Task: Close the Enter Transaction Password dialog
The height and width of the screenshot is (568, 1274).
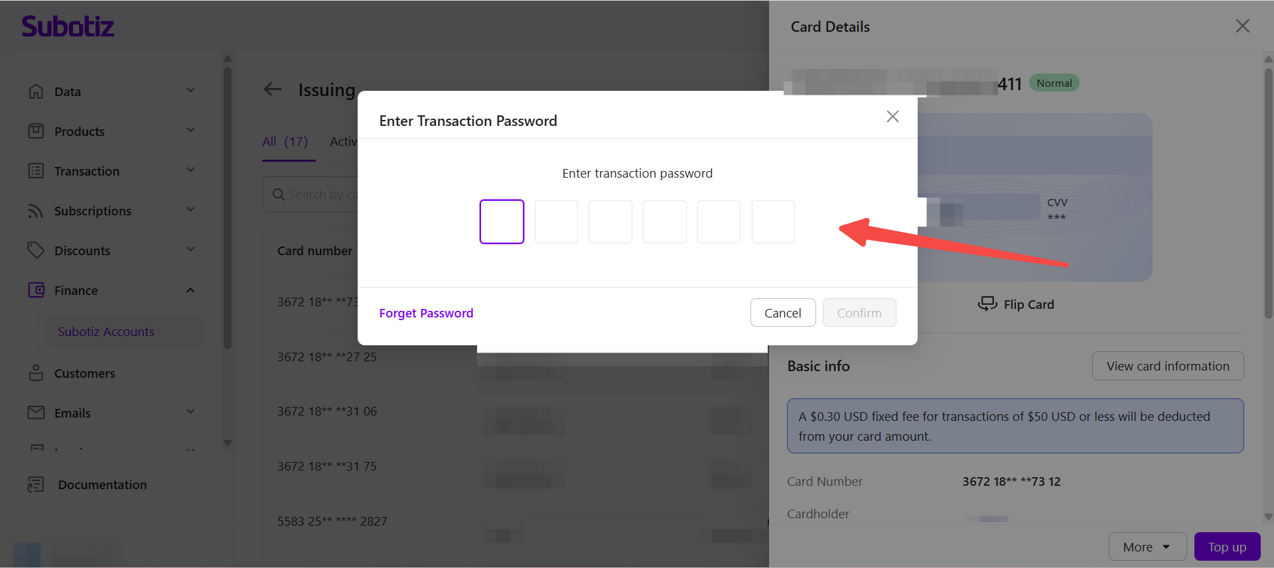Action: (x=892, y=117)
